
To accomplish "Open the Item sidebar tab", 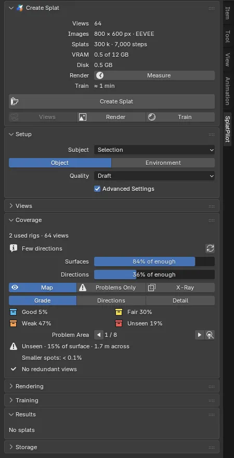I will point(228,13).
